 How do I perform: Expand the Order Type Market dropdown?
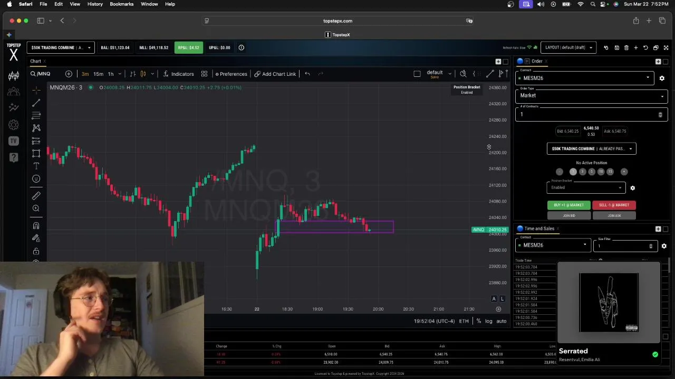tap(592, 95)
